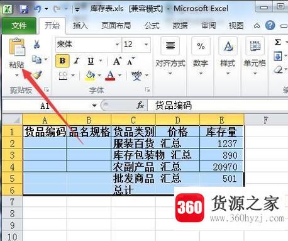The image size is (288, 241).
Task: Click the AutoSum sigma icon
Action: click(278, 42)
